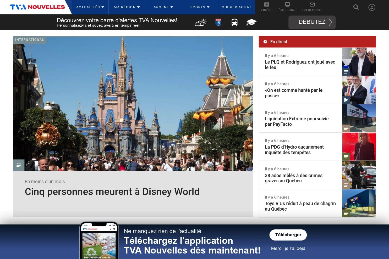Expand the Ma région dropdown menu
This screenshot has height=259, width=389.
127,7
